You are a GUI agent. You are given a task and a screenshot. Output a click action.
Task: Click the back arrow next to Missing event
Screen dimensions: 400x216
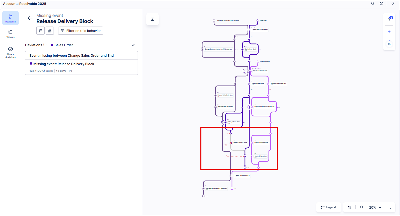(x=30, y=18)
